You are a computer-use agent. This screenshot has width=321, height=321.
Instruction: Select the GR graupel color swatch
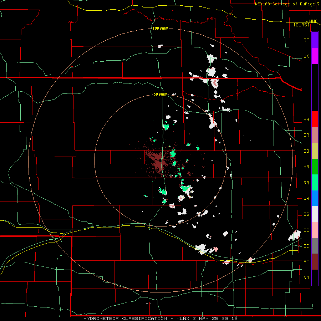(315, 135)
